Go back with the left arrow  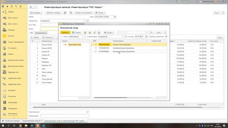coord(31,7)
